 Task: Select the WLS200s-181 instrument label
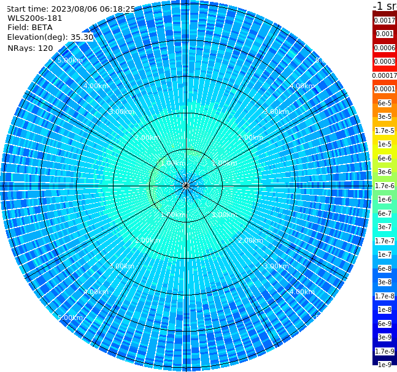tap(35, 18)
